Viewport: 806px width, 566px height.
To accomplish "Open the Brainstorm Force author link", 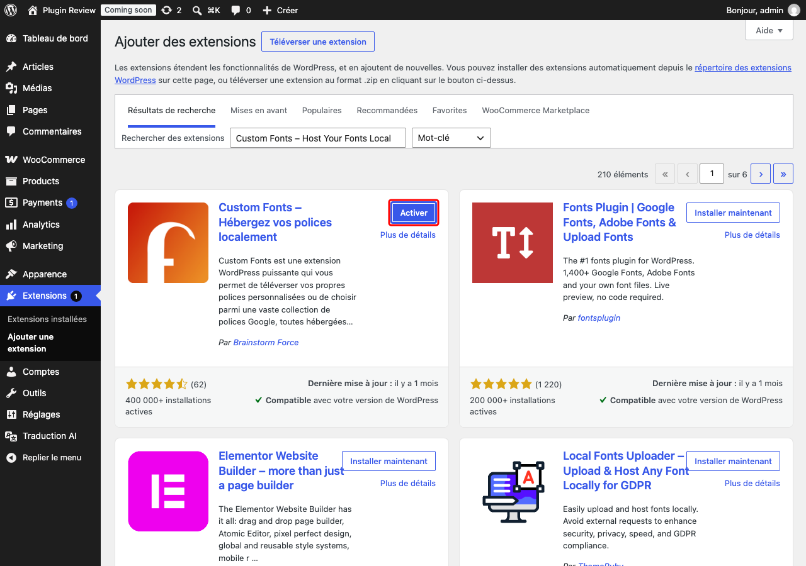I will (x=266, y=343).
